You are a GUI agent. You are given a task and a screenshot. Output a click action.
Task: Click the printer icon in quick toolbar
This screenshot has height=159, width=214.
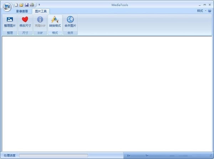[x=32, y=5]
